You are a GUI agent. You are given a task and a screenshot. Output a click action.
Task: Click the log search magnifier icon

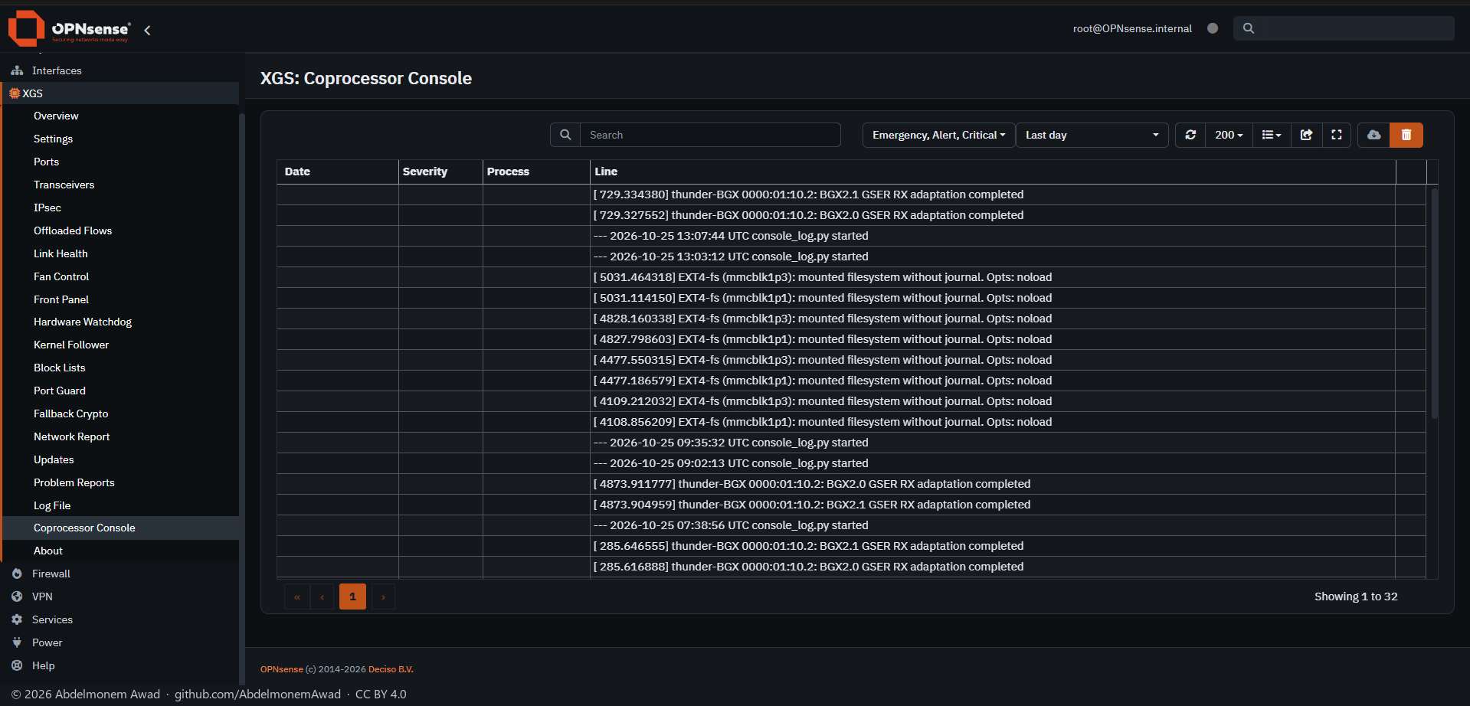[565, 135]
